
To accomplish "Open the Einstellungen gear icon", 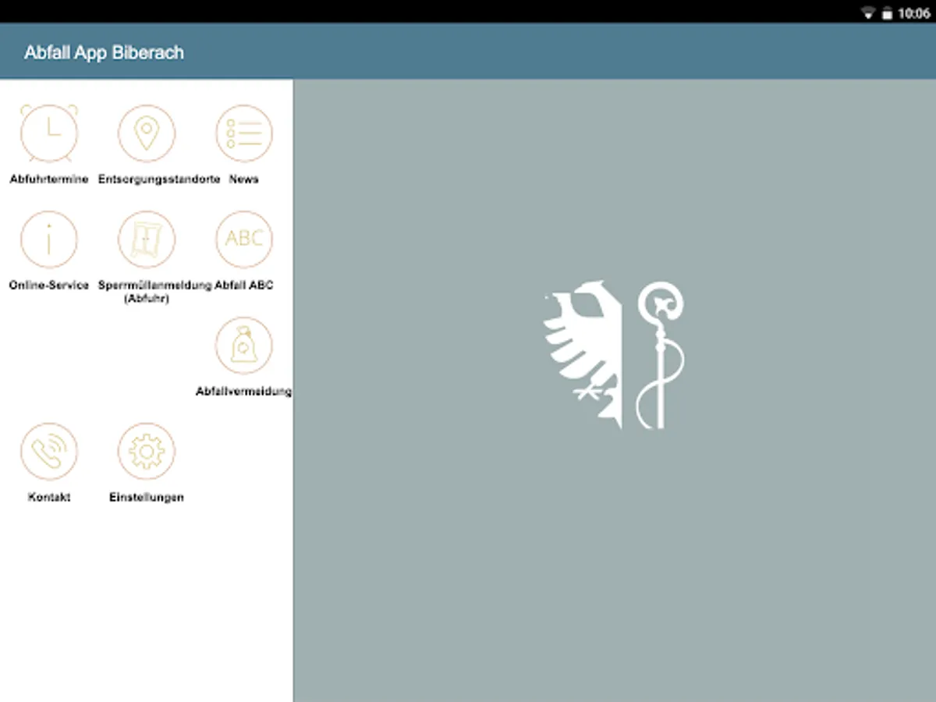I will 146,450.
